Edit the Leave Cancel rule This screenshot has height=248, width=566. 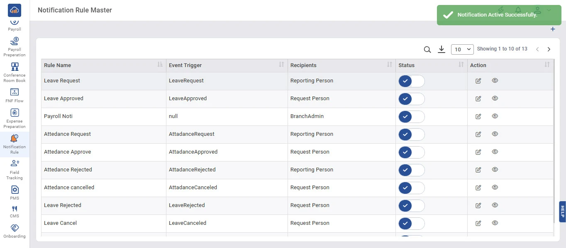coord(478,223)
